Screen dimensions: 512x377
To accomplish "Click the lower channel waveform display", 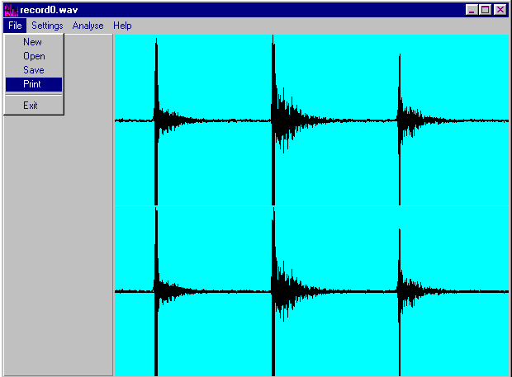I will [311, 291].
